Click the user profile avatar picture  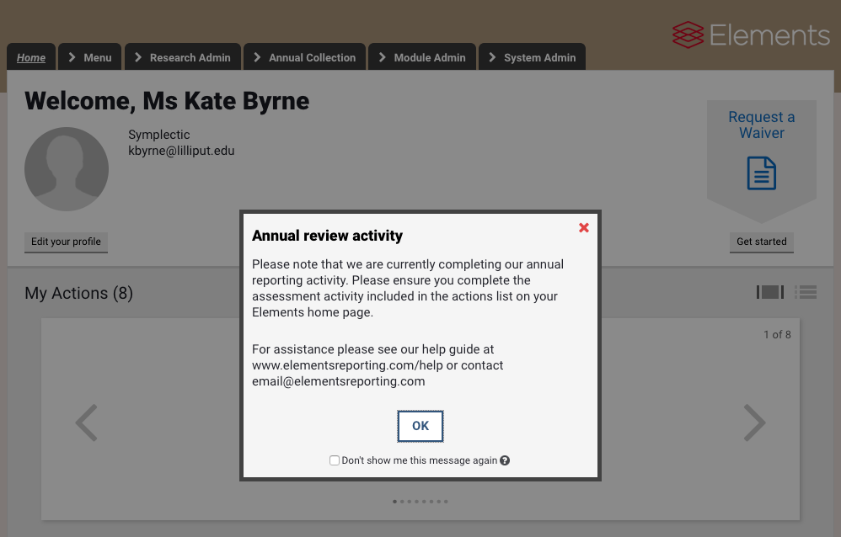point(67,169)
